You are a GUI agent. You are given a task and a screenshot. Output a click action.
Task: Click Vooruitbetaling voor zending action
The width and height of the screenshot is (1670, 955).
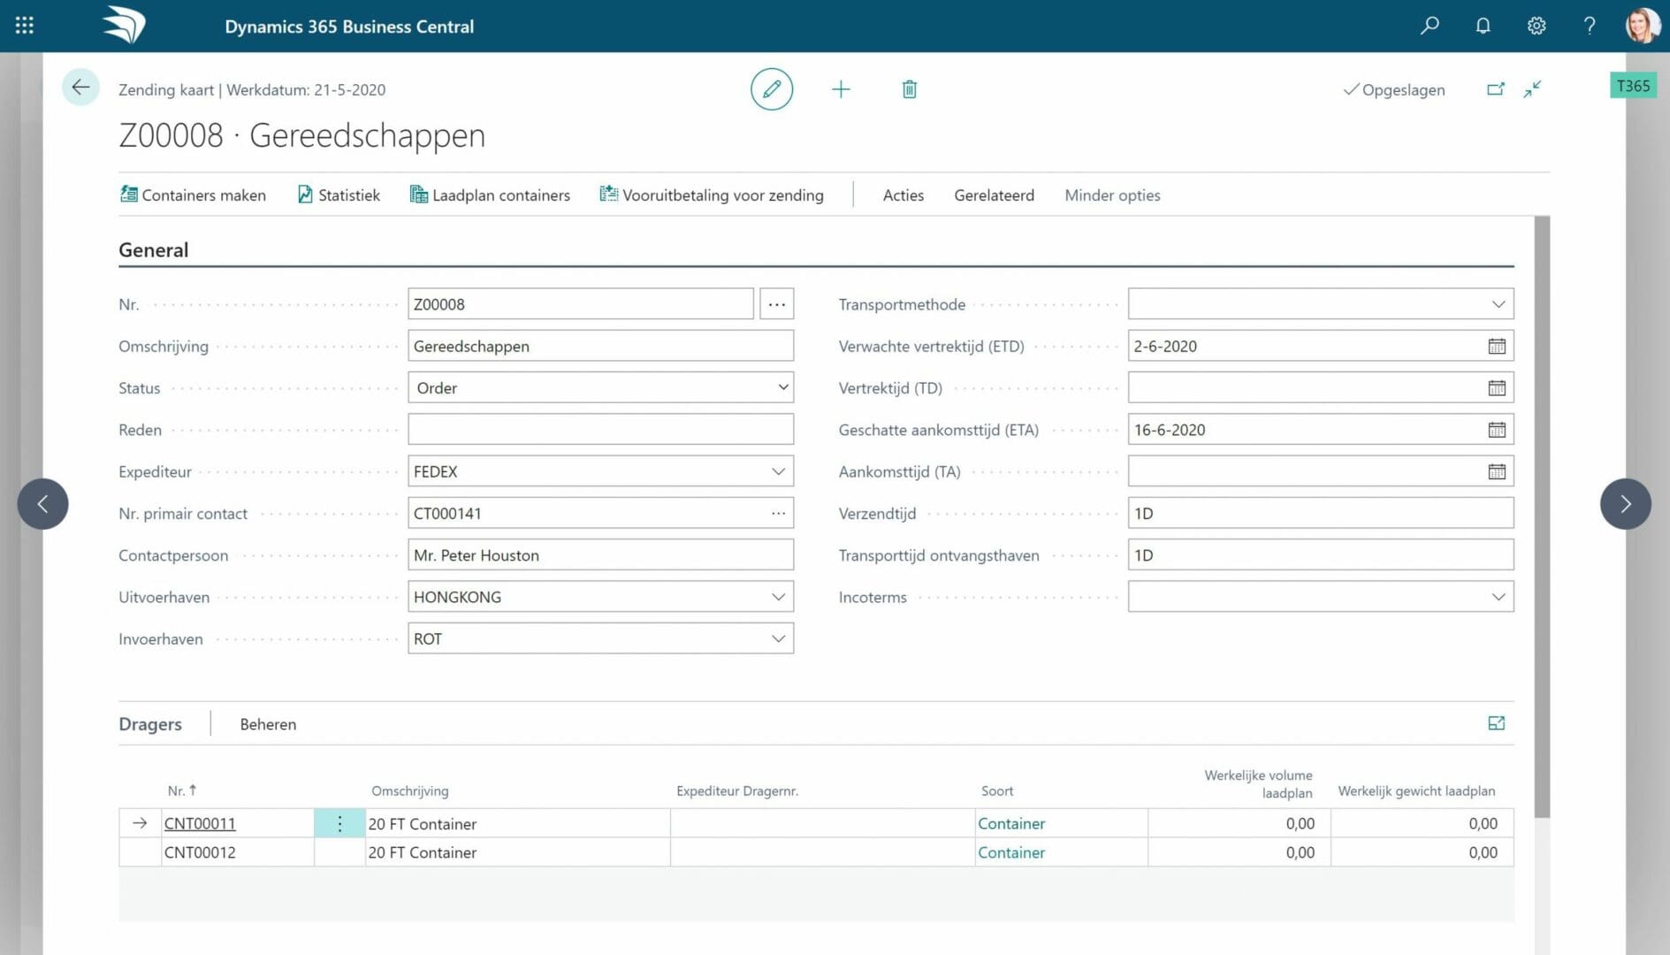(712, 195)
